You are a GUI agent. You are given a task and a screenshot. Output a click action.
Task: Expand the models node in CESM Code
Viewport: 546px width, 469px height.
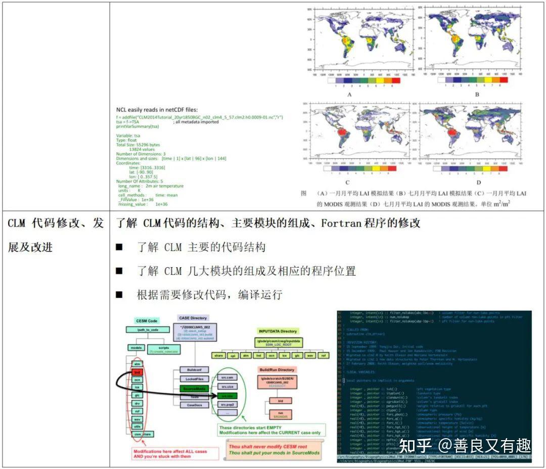coord(136,348)
